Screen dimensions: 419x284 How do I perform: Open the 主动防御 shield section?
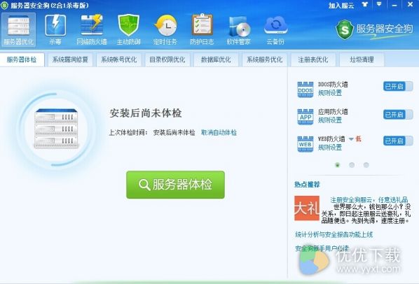128,29
